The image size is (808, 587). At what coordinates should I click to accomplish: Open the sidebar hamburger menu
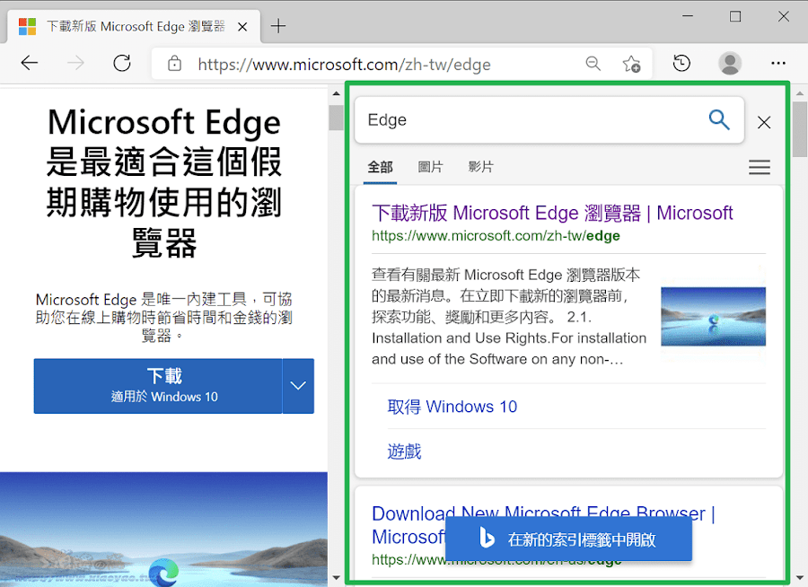(x=759, y=167)
